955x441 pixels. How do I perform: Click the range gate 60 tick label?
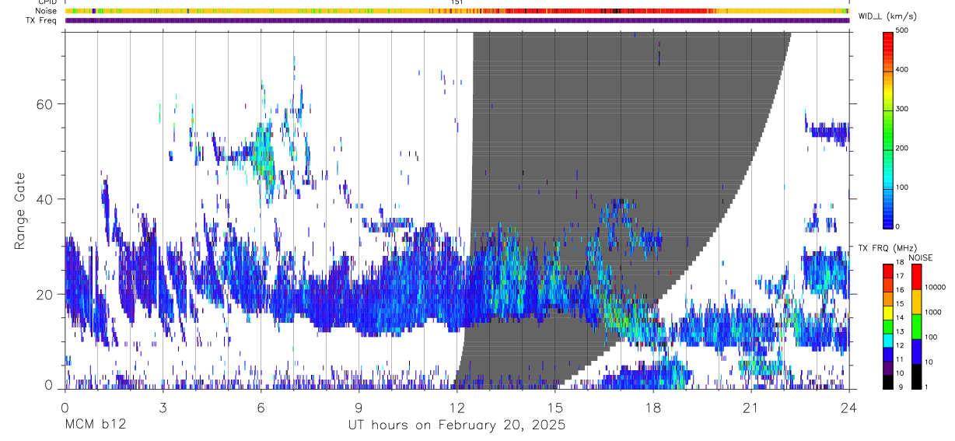(46, 104)
